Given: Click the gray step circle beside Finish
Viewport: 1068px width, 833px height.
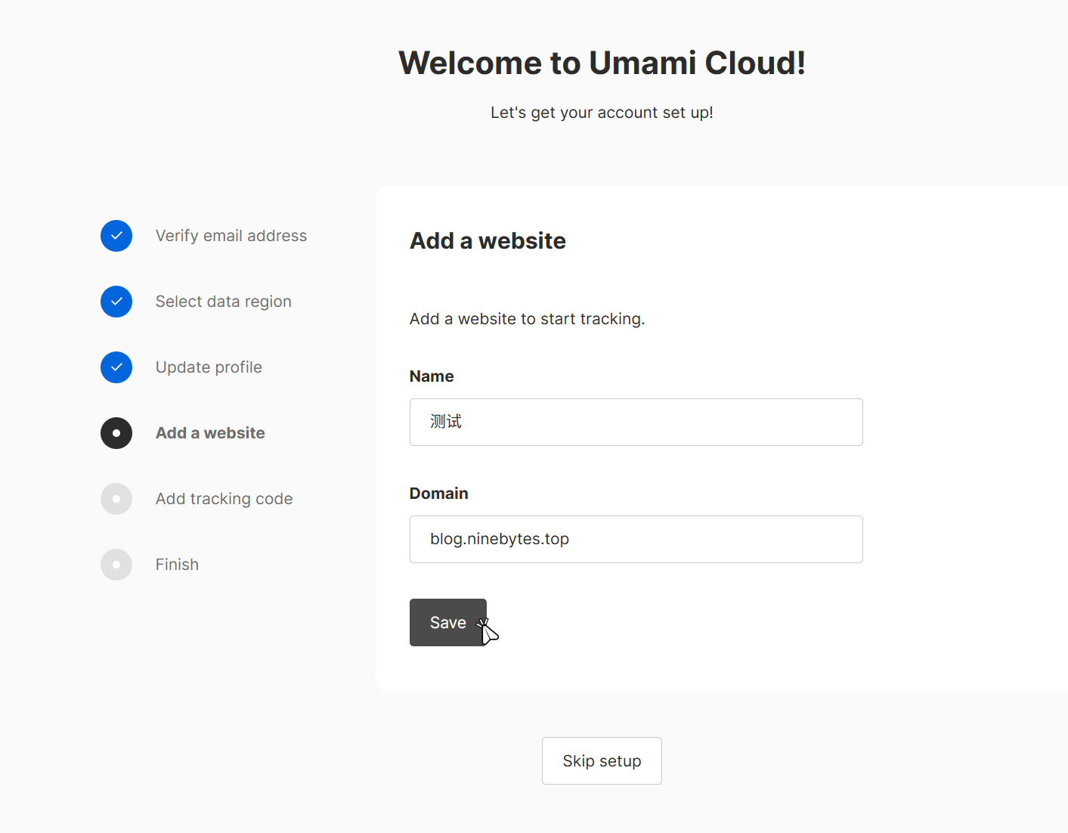Looking at the screenshot, I should pyautogui.click(x=116, y=565).
